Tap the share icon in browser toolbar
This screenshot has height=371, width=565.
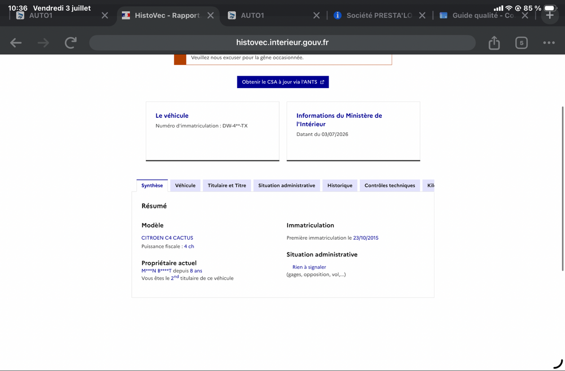coord(494,43)
